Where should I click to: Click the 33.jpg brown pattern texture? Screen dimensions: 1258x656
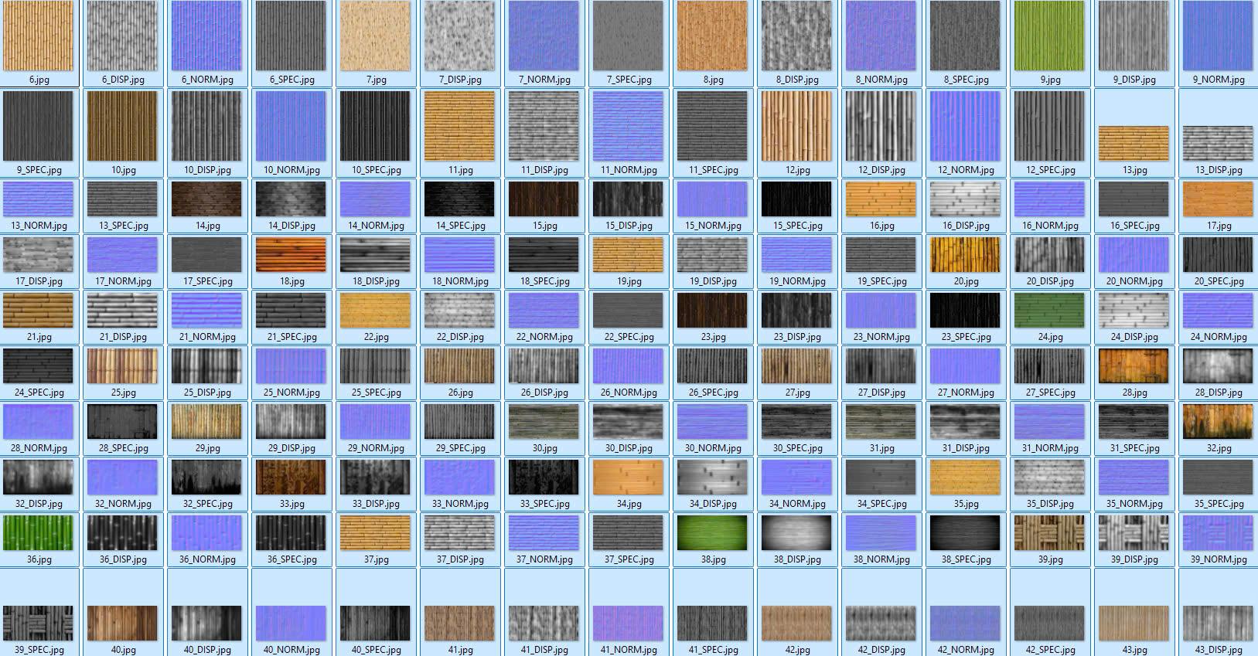pyautogui.click(x=291, y=478)
